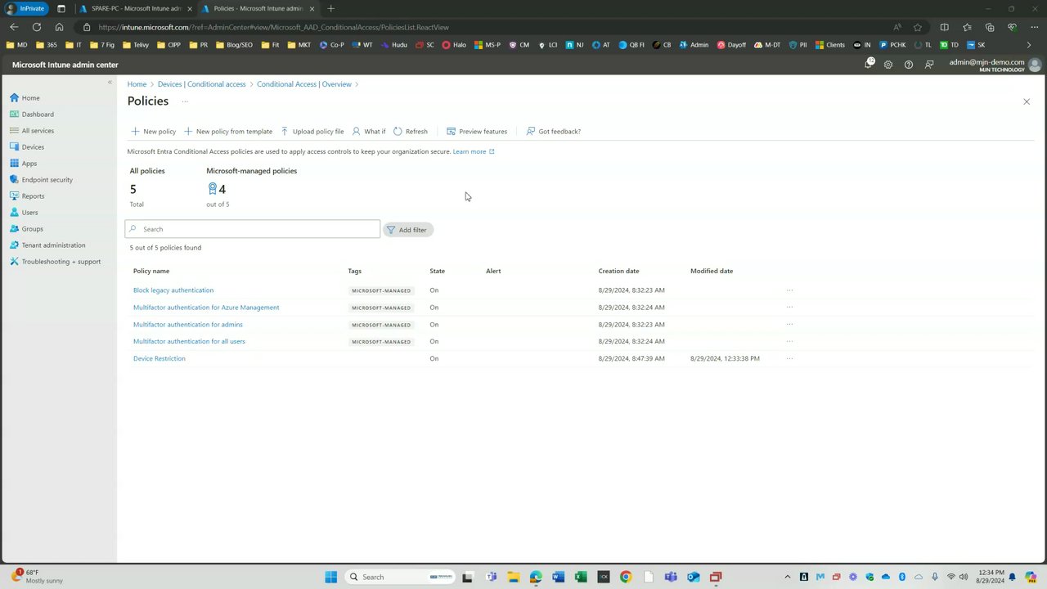Open Tenant administration
The width and height of the screenshot is (1047, 589).
tap(47, 245)
